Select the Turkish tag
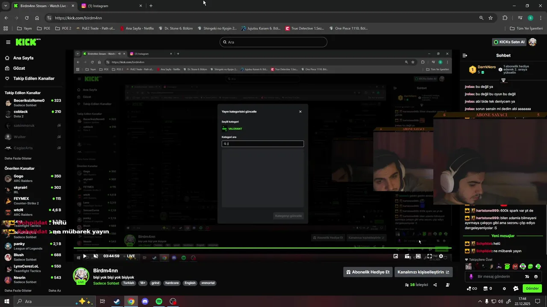 [129, 283]
